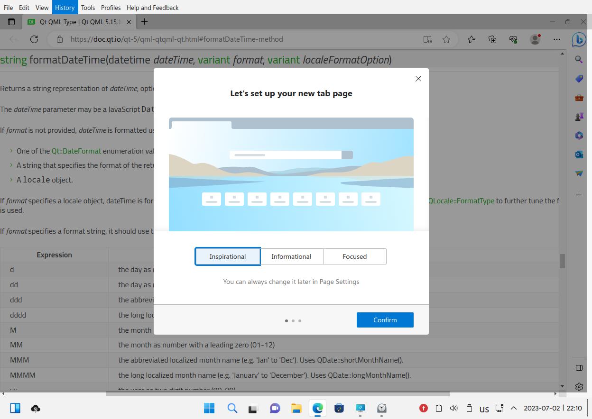The width and height of the screenshot is (592, 419).
Task: Open sidebar Microsoft 365 icon
Action: 579,136
